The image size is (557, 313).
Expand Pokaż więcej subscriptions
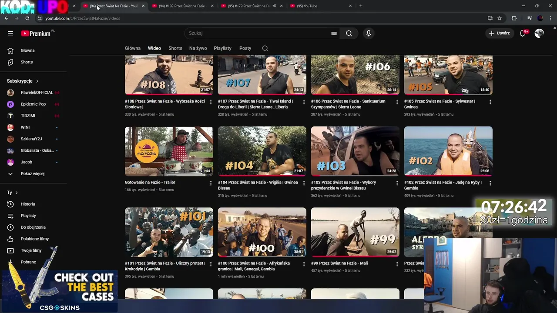[x=33, y=173]
